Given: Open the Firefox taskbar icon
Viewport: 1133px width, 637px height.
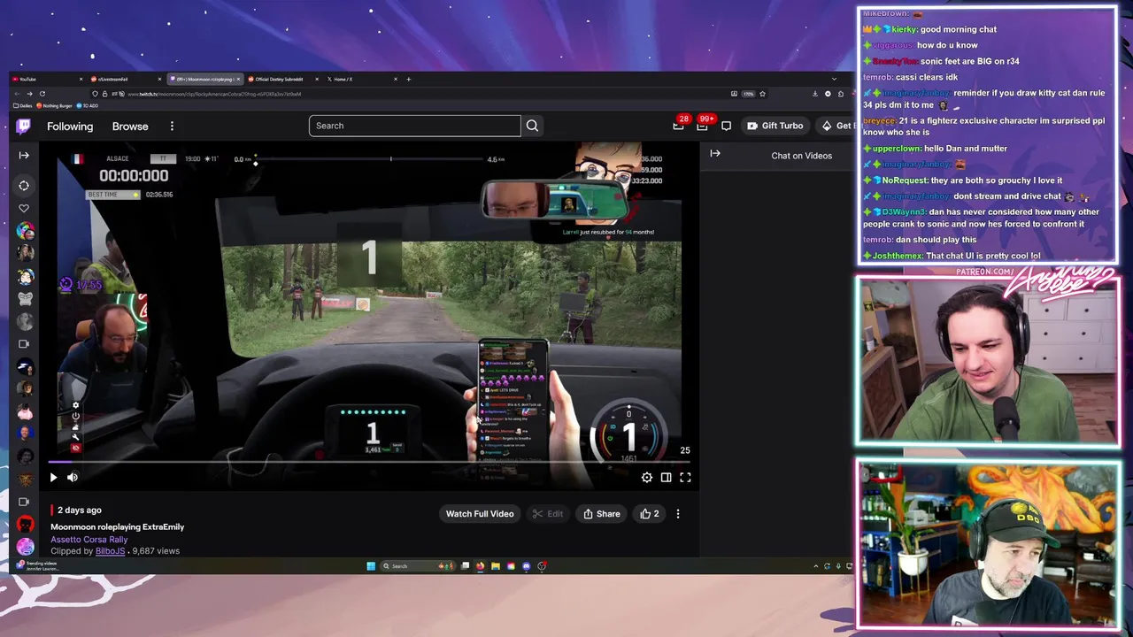Looking at the screenshot, I should [481, 566].
